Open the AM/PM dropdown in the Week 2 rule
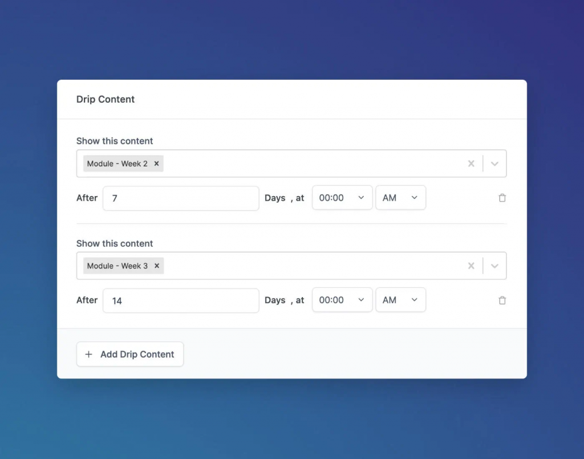The width and height of the screenshot is (584, 459). pyautogui.click(x=400, y=198)
